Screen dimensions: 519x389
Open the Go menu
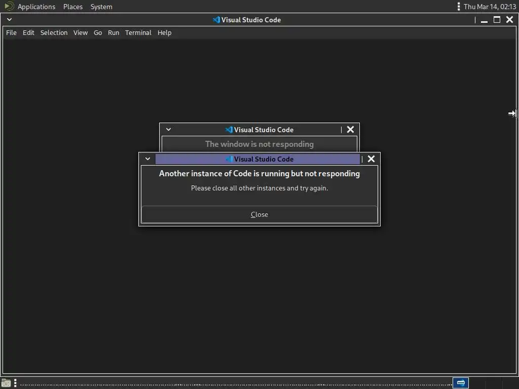point(98,33)
